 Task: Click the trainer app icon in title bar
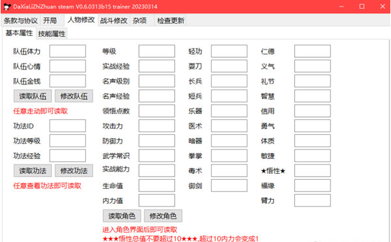click(6, 6)
